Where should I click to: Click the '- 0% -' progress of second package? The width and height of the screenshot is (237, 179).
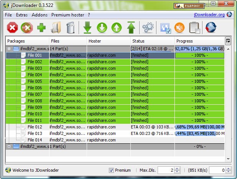[199, 146]
